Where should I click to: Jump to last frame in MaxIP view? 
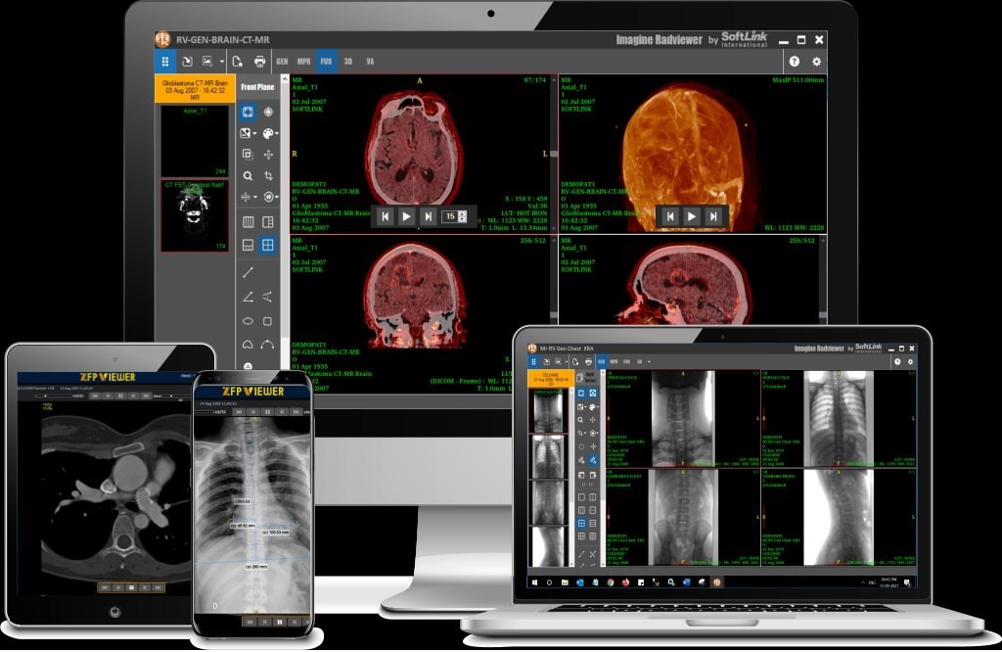[x=713, y=216]
